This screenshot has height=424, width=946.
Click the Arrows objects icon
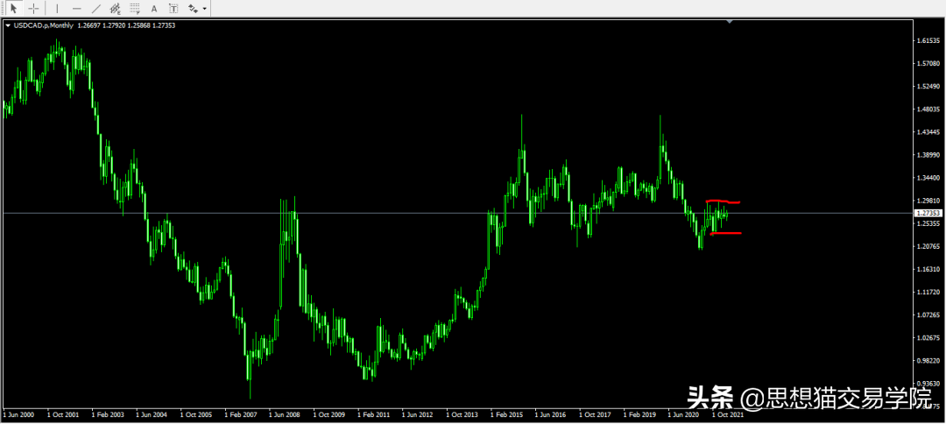point(193,9)
